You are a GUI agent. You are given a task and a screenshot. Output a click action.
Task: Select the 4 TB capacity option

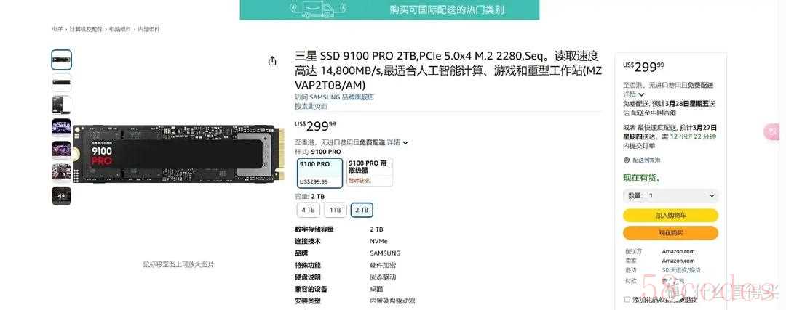(309, 211)
